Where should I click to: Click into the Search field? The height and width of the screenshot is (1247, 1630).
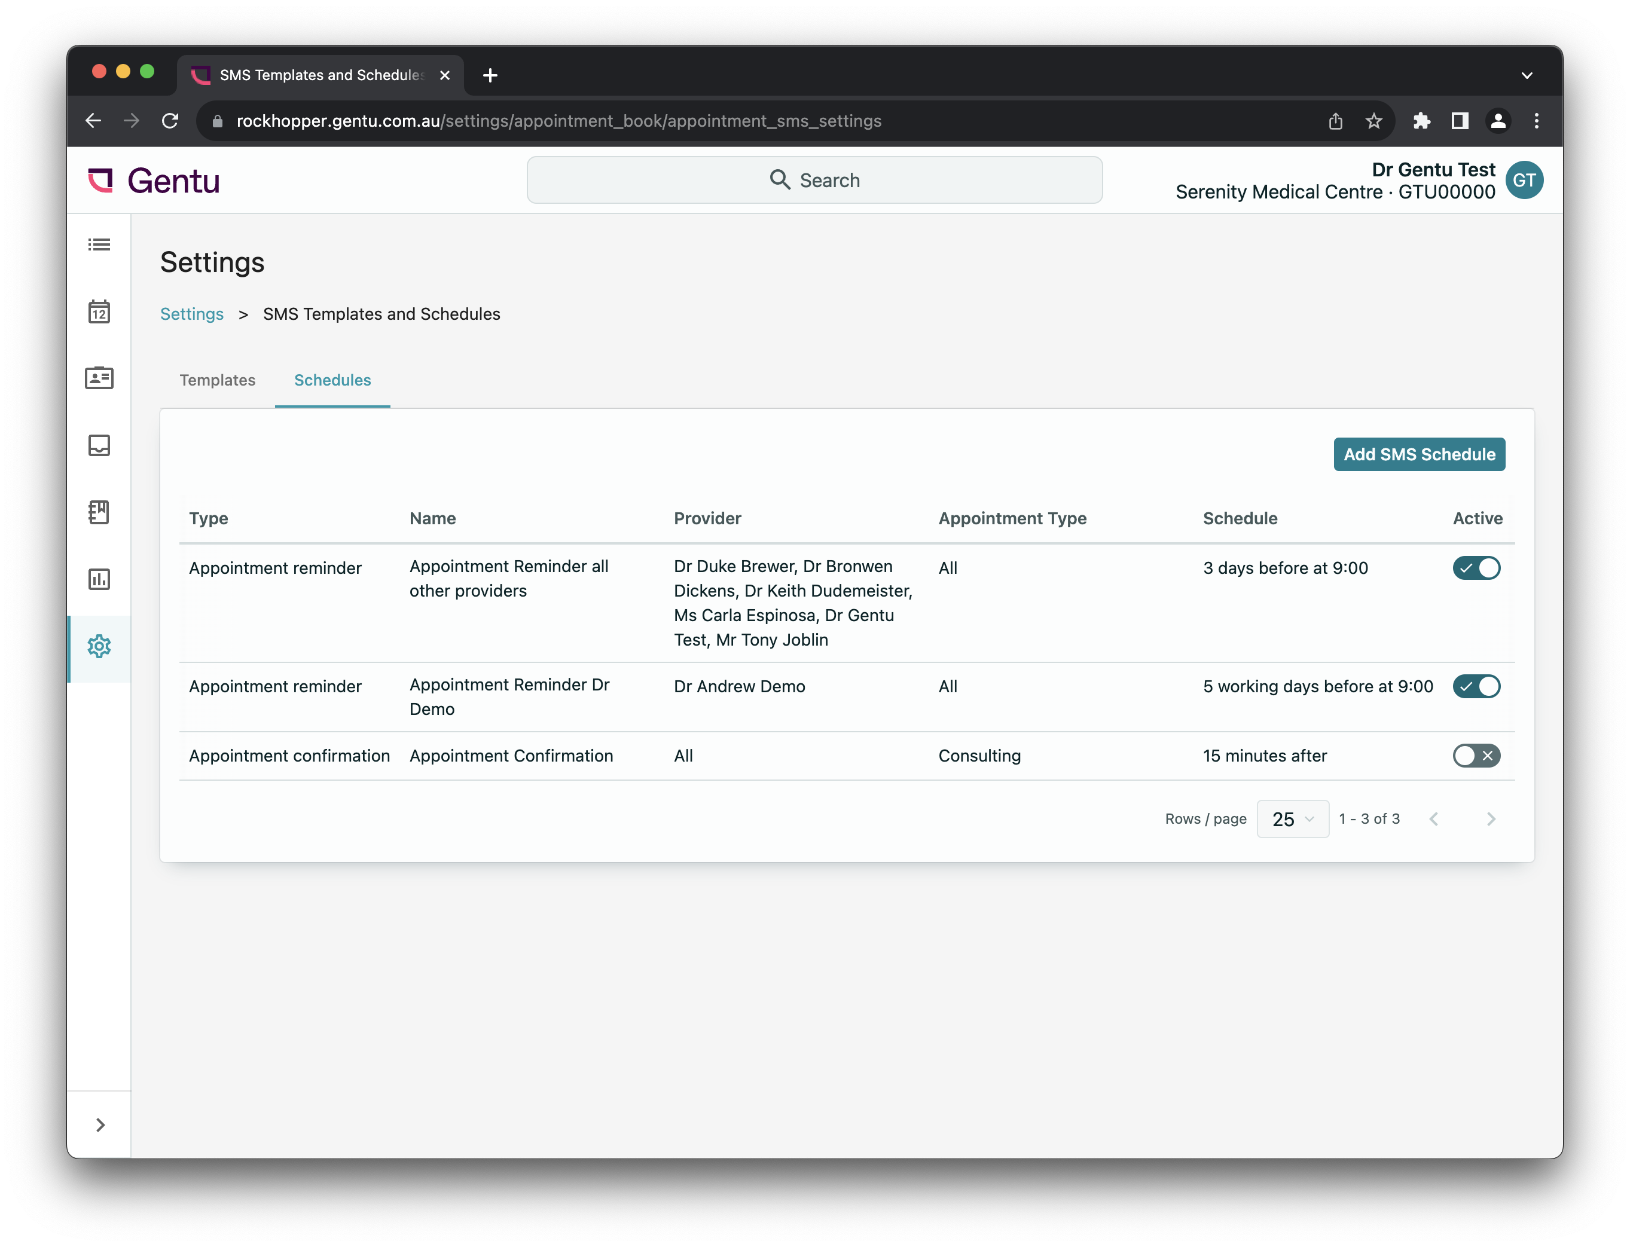point(814,181)
